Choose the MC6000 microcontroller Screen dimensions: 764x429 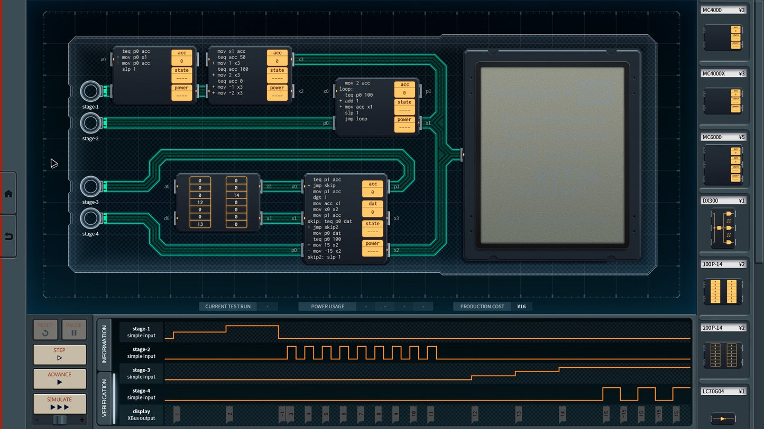click(x=723, y=164)
